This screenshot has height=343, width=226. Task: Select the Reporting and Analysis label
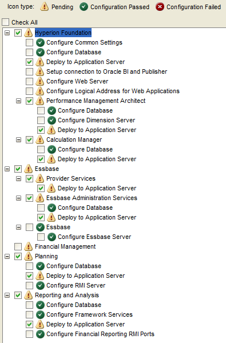tap(67, 295)
